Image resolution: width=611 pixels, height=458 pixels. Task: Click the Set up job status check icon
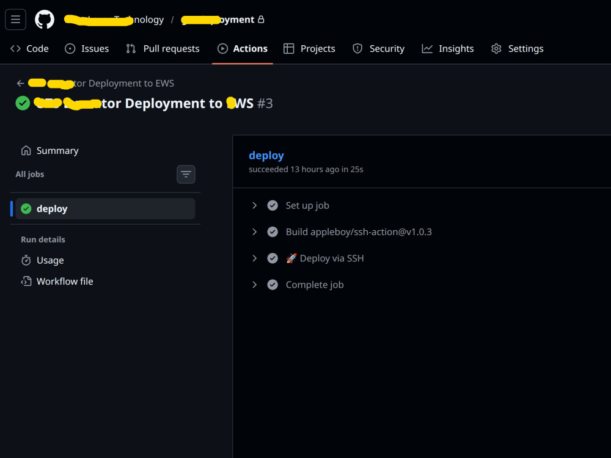(x=273, y=205)
